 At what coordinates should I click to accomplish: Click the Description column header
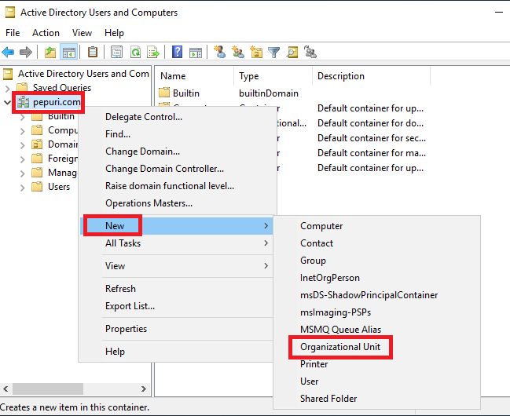pos(371,76)
